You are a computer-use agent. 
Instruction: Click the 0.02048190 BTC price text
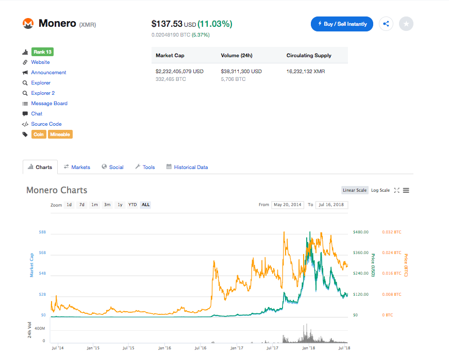[171, 35]
